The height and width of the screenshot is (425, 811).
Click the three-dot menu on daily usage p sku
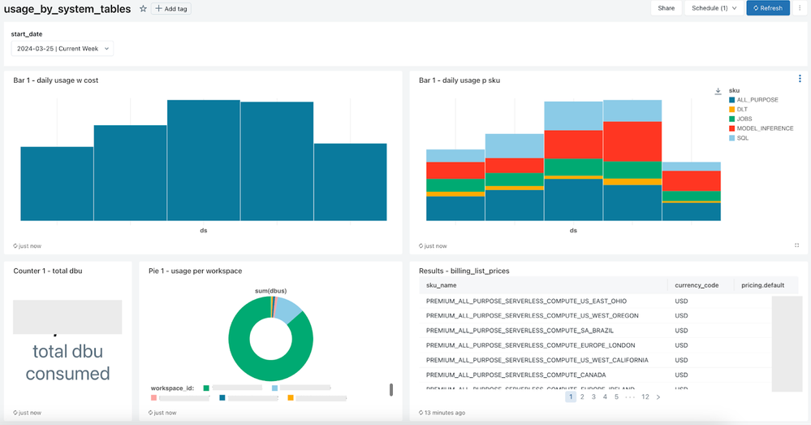point(800,79)
